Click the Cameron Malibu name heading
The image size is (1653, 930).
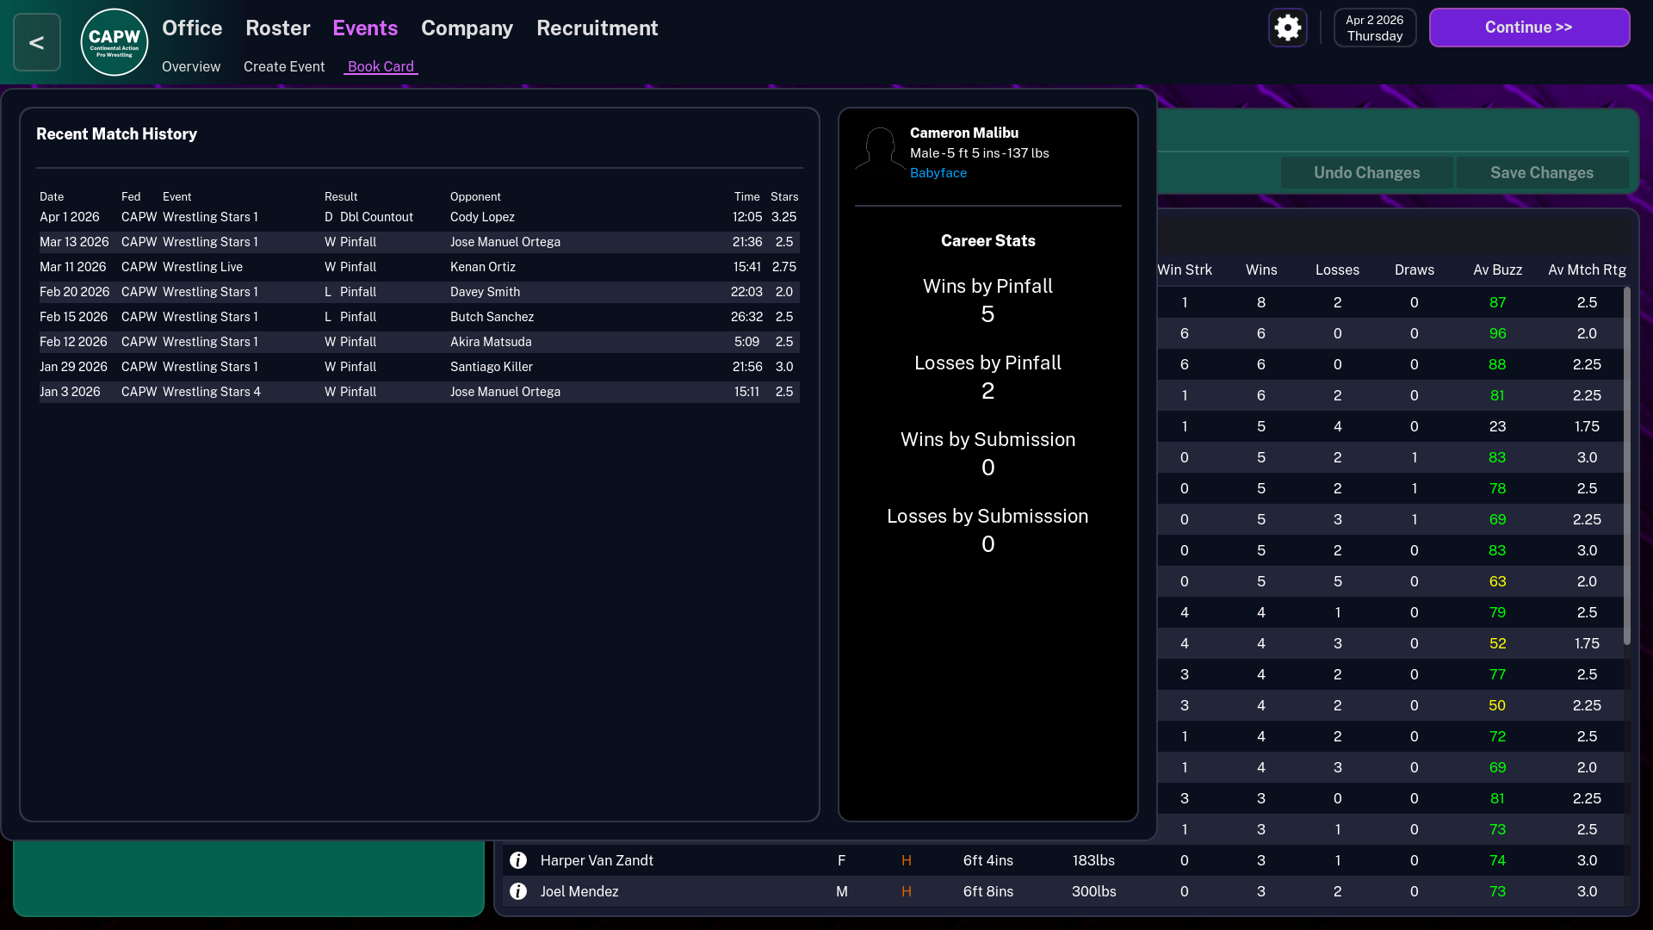(x=963, y=133)
